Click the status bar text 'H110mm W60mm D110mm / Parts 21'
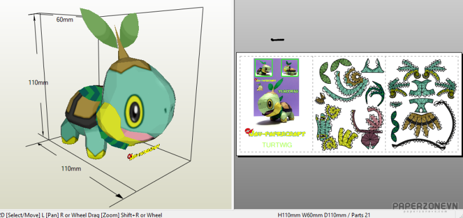Viewport: 463px width, 218px height. coord(324,215)
